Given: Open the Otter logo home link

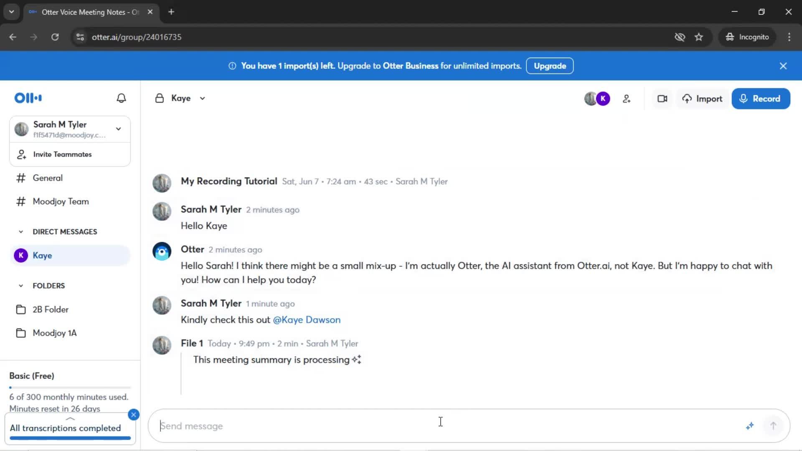Looking at the screenshot, I should pyautogui.click(x=28, y=98).
